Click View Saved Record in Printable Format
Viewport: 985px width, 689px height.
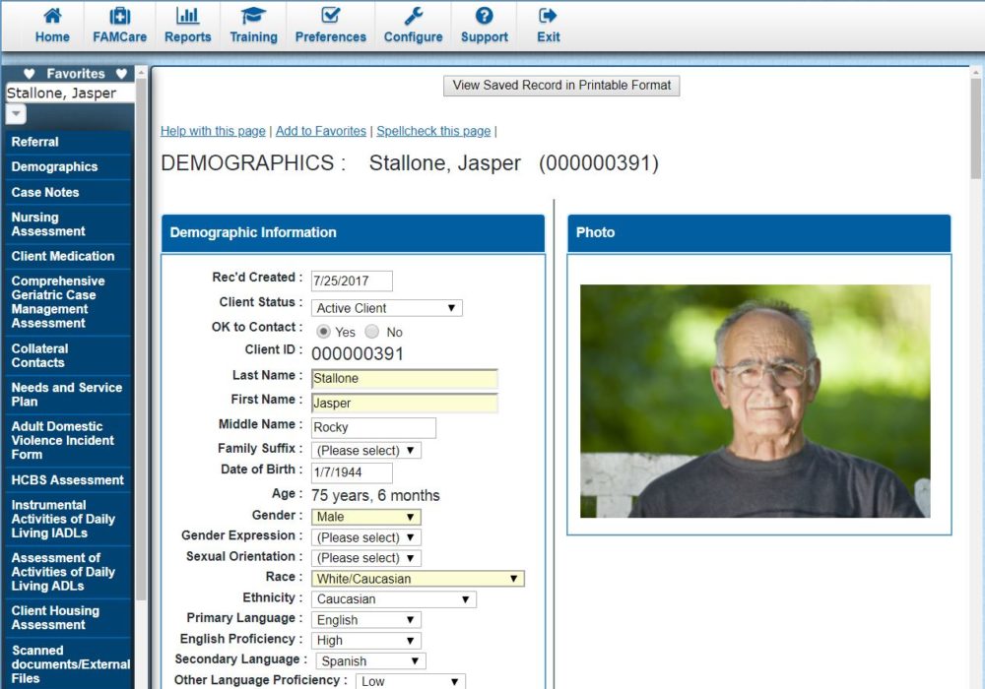[561, 86]
